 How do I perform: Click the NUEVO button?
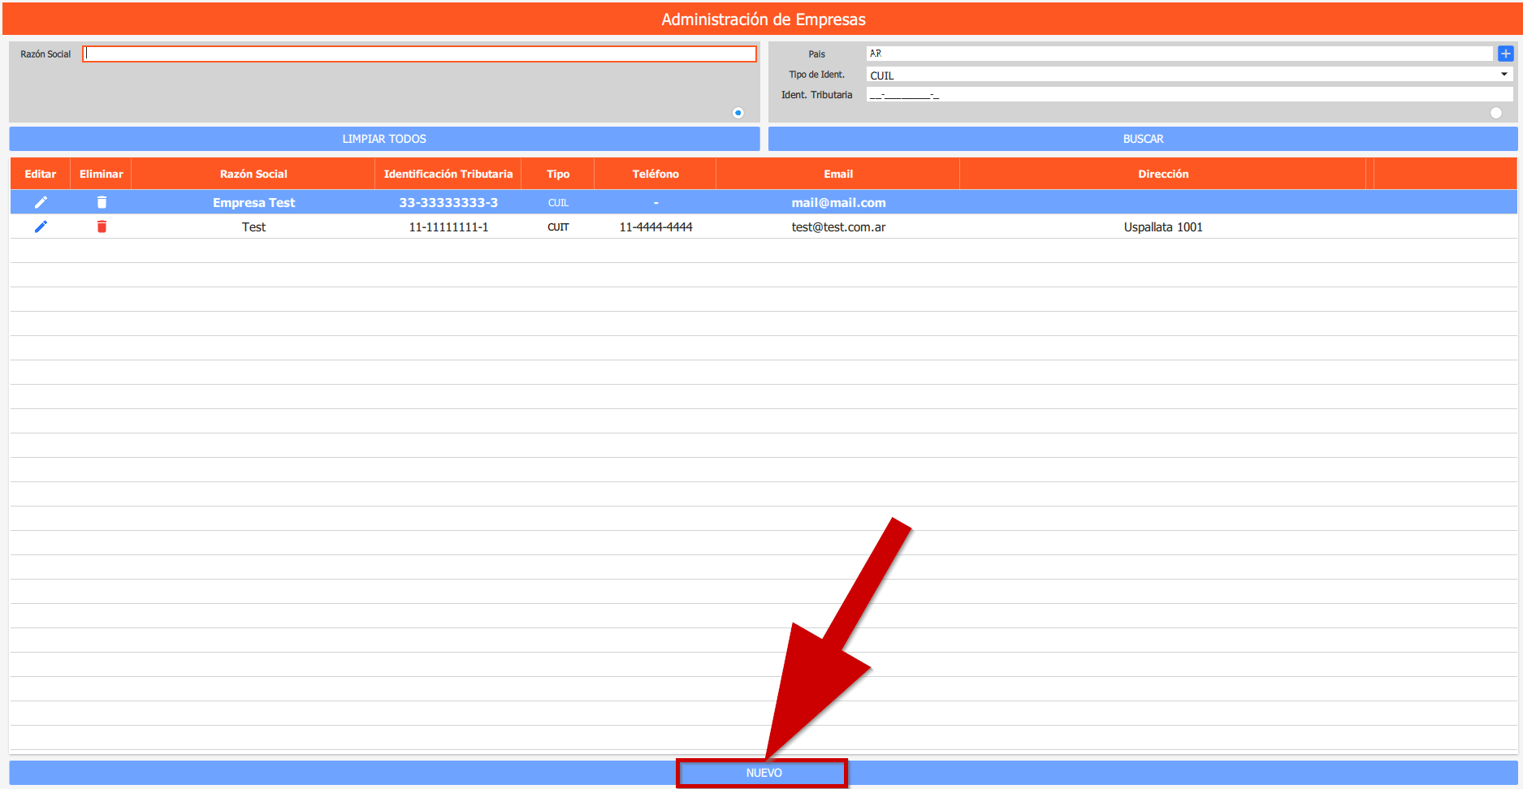point(763,773)
